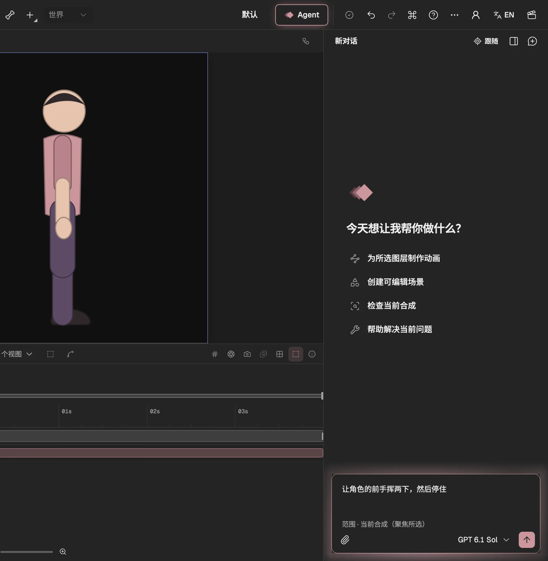Image resolution: width=548 pixels, height=561 pixels.
Task: Open the viewer info icon
Action: click(x=312, y=354)
